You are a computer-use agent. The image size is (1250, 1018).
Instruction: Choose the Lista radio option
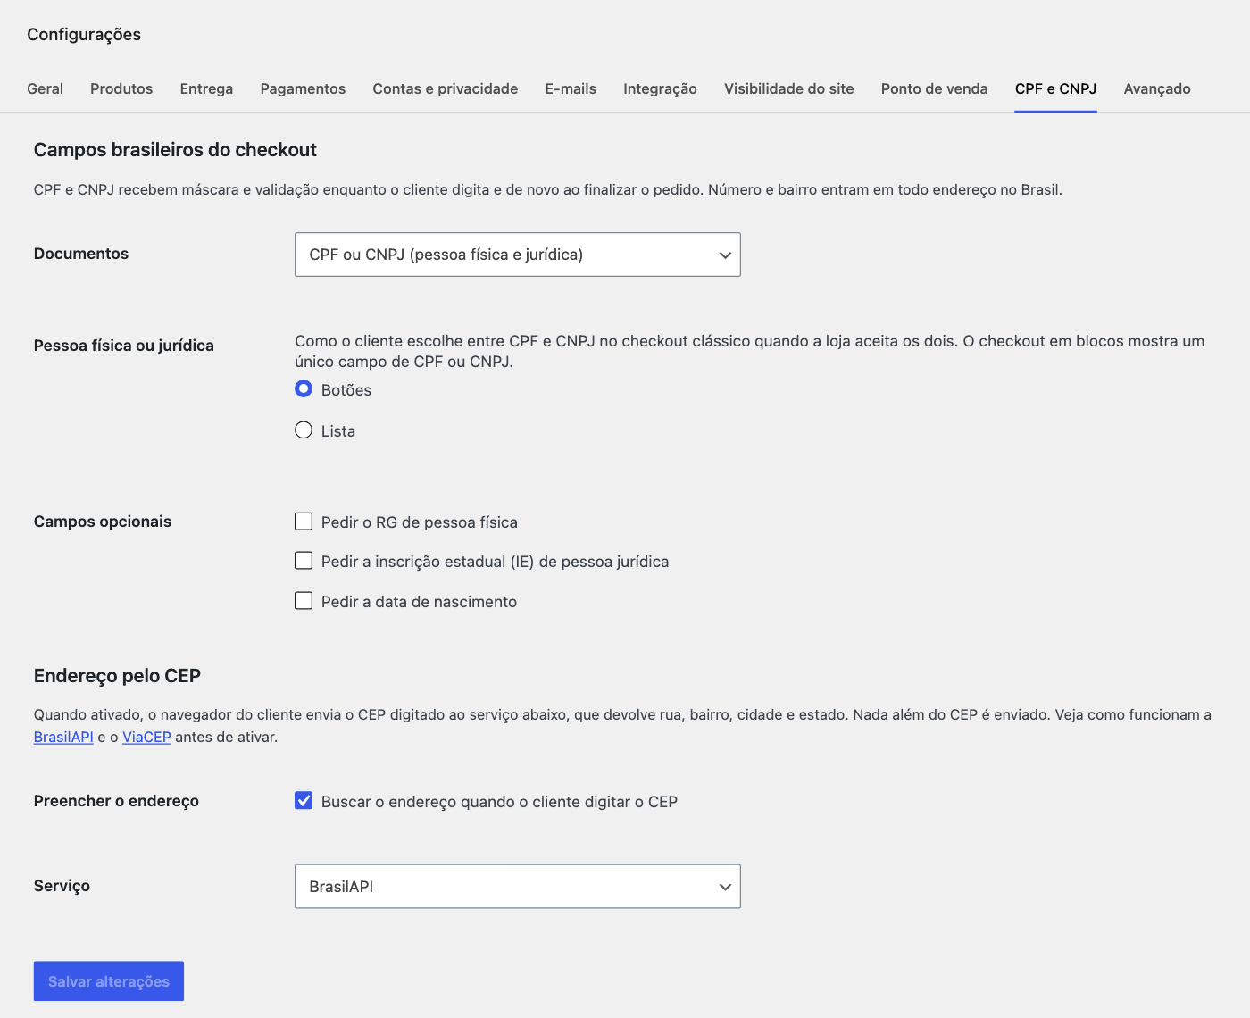[304, 430]
